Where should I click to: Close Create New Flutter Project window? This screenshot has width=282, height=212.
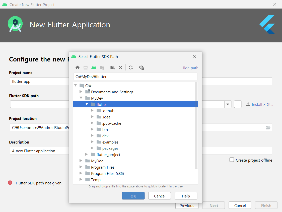[x=275, y=4]
